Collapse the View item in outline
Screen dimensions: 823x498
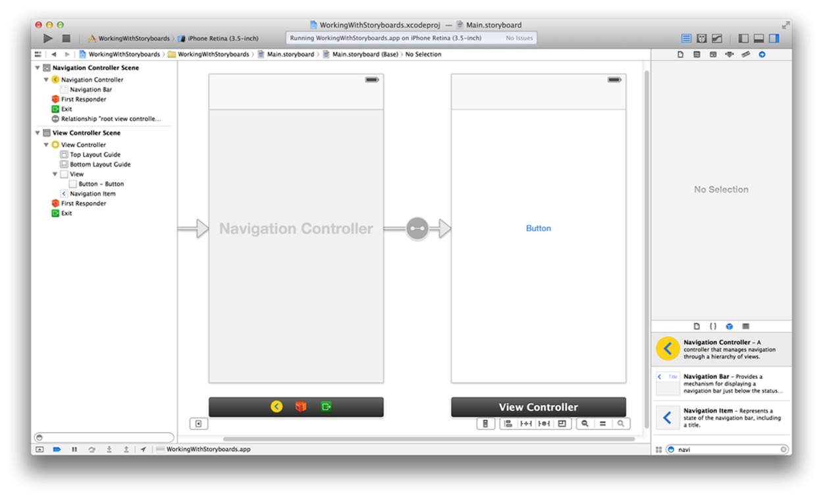pos(55,174)
